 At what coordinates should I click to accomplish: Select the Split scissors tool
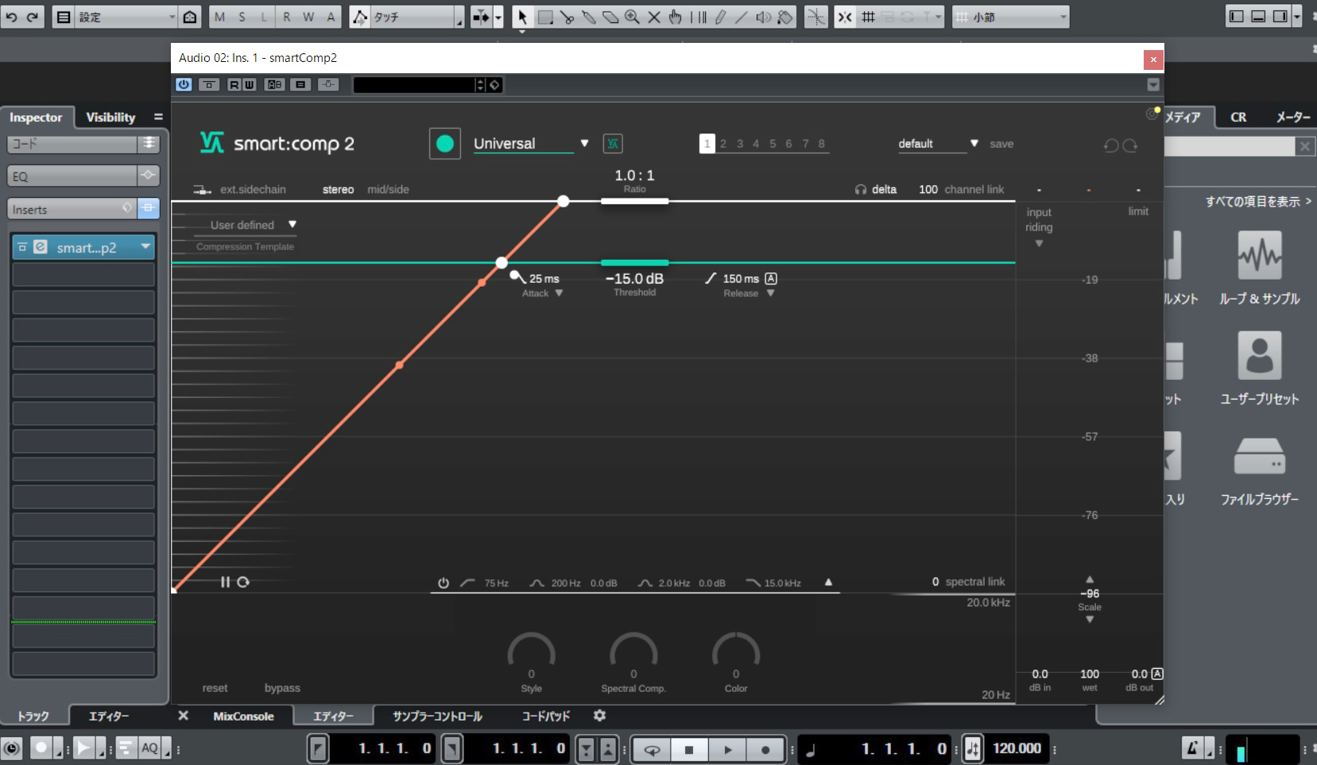tap(567, 17)
